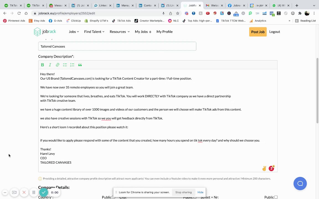Switch to the Jobrac Facebook tab

tap(236, 6)
